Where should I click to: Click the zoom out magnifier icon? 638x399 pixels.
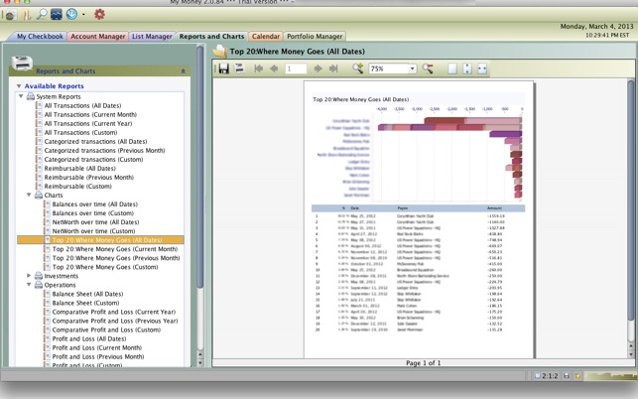tap(428, 68)
